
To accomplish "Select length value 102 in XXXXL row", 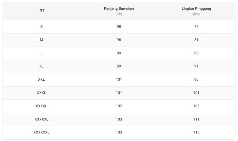I will (x=119, y=106).
